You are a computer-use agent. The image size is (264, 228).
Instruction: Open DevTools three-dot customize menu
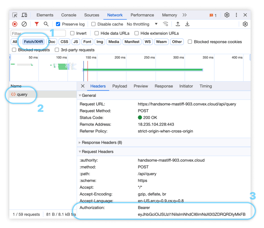236,15
